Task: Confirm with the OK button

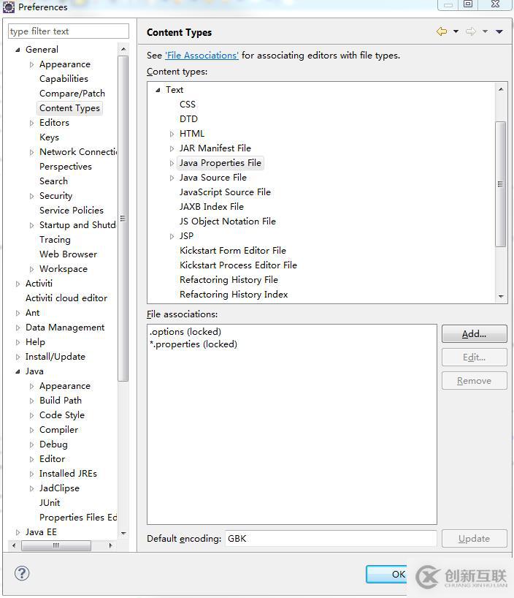Action: pyautogui.click(x=387, y=574)
